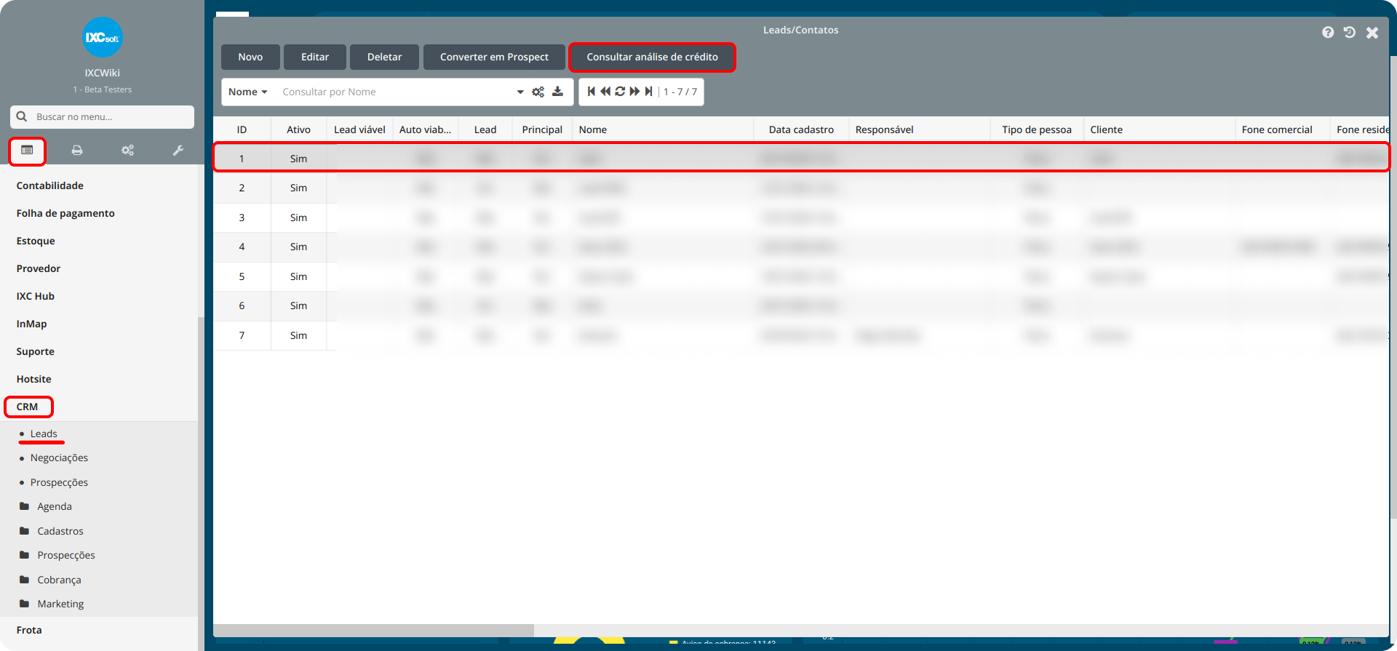Click the IXCsoft logo

pyautogui.click(x=102, y=37)
